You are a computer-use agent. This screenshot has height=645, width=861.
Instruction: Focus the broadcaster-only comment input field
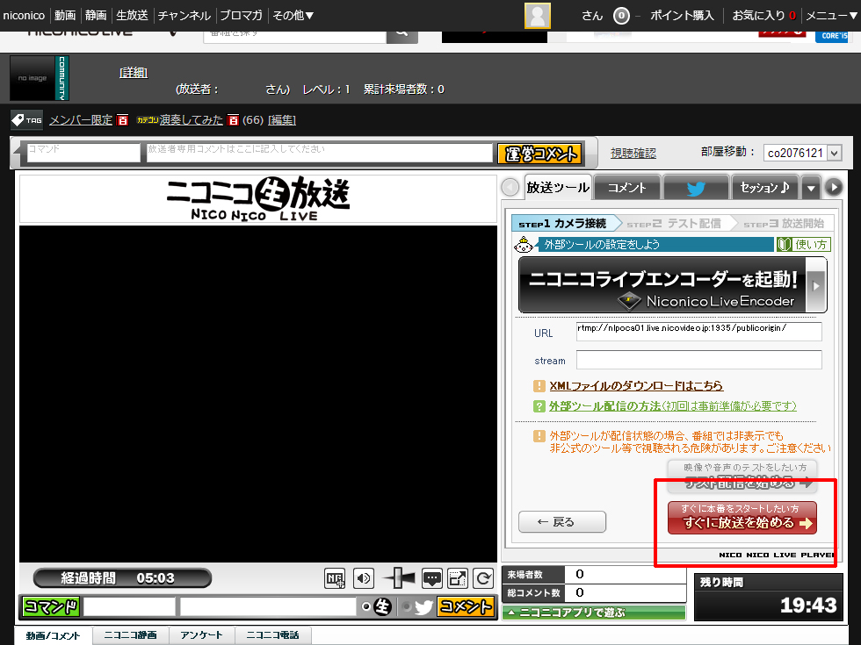tap(320, 153)
